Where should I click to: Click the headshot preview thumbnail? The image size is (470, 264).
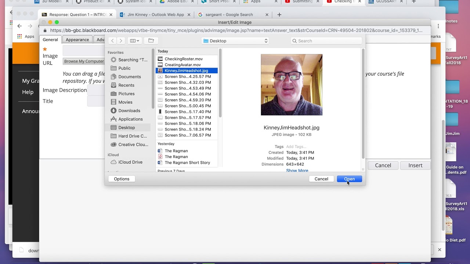(292, 85)
